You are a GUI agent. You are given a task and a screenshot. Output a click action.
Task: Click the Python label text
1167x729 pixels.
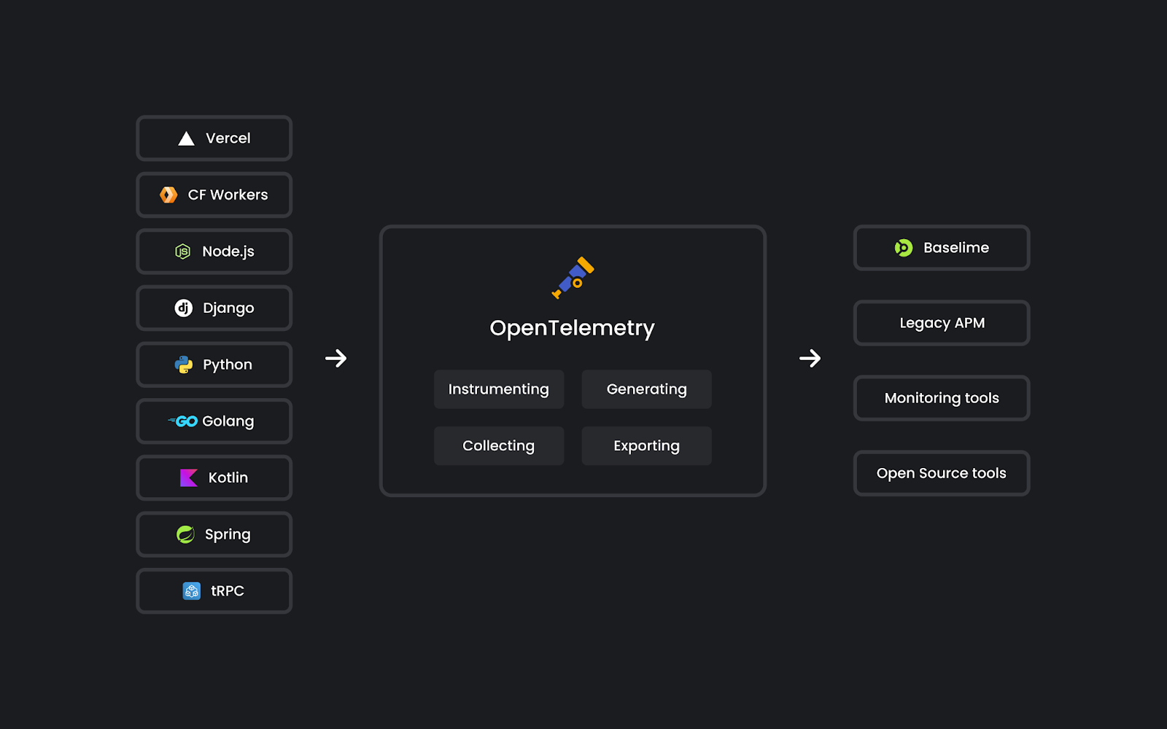tap(228, 364)
